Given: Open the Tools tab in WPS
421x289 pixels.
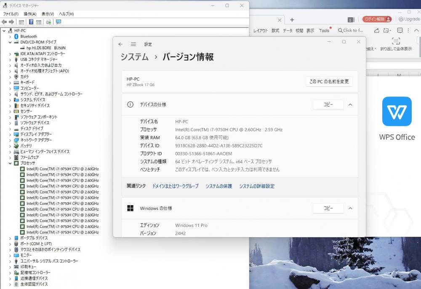Looking at the screenshot, I should pyautogui.click(x=324, y=31).
